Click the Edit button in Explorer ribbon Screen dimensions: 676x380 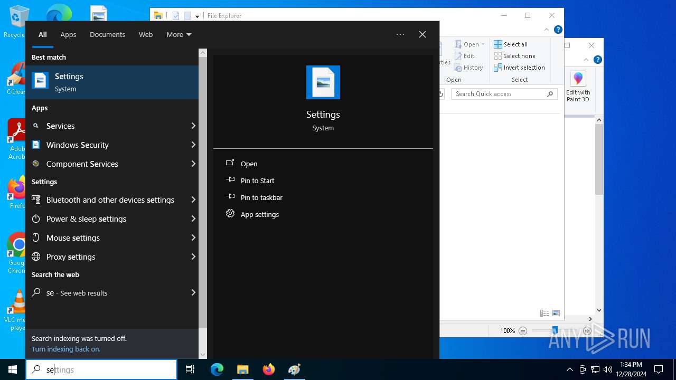point(465,56)
